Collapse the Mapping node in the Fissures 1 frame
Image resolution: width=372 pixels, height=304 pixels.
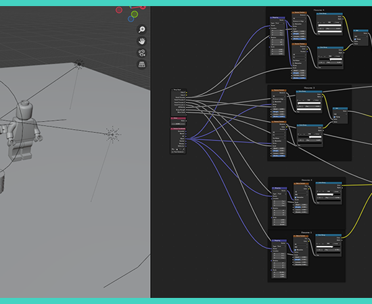273,240
